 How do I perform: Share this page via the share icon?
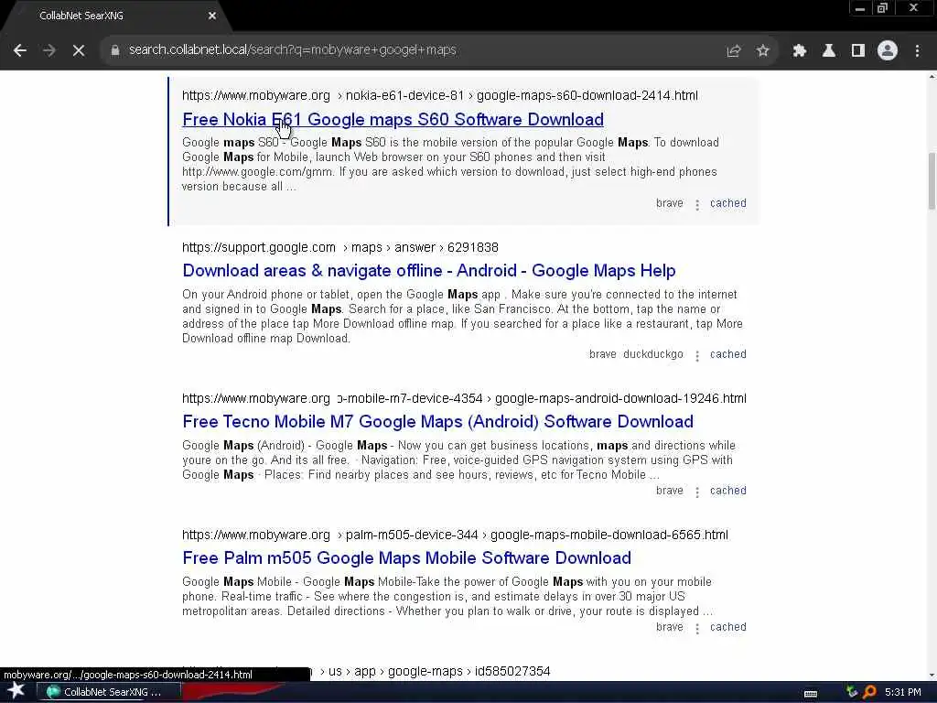pyautogui.click(x=734, y=51)
